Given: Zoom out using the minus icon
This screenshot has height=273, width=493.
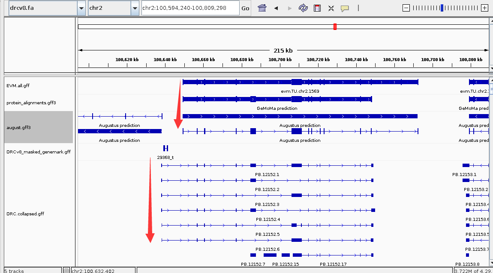Looking at the screenshot, I should point(406,7).
